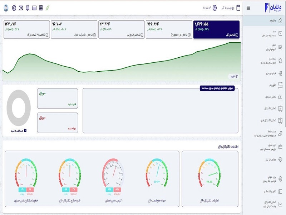Click the briefcase icon for ابزار کمکی
286x215 pixels.
(x=280, y=147)
